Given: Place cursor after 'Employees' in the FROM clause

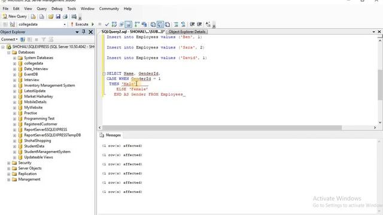Looking at the screenshot, I should (183, 94).
